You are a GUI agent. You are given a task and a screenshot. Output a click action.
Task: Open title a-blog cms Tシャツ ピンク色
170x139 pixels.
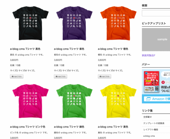(28, 127)
